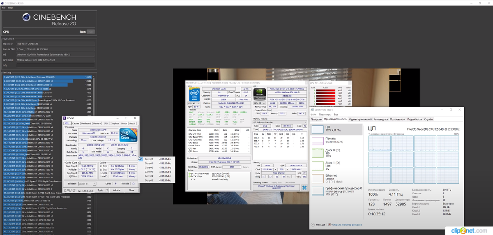Select the Память item in Task Manager sidebar

(337, 141)
